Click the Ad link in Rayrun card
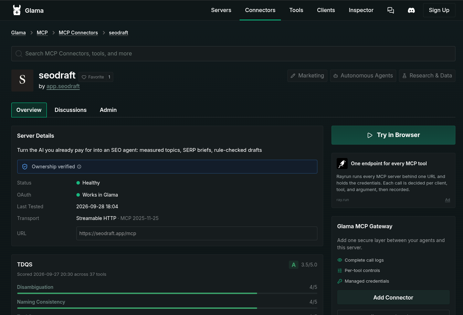 pyautogui.click(x=448, y=200)
